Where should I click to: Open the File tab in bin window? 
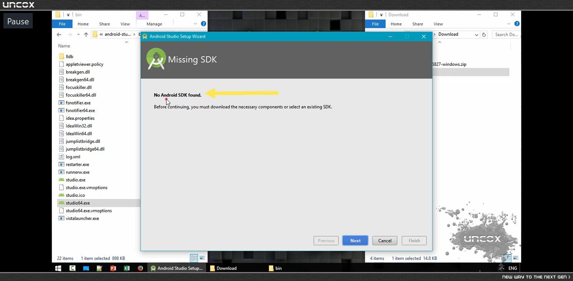62,24
